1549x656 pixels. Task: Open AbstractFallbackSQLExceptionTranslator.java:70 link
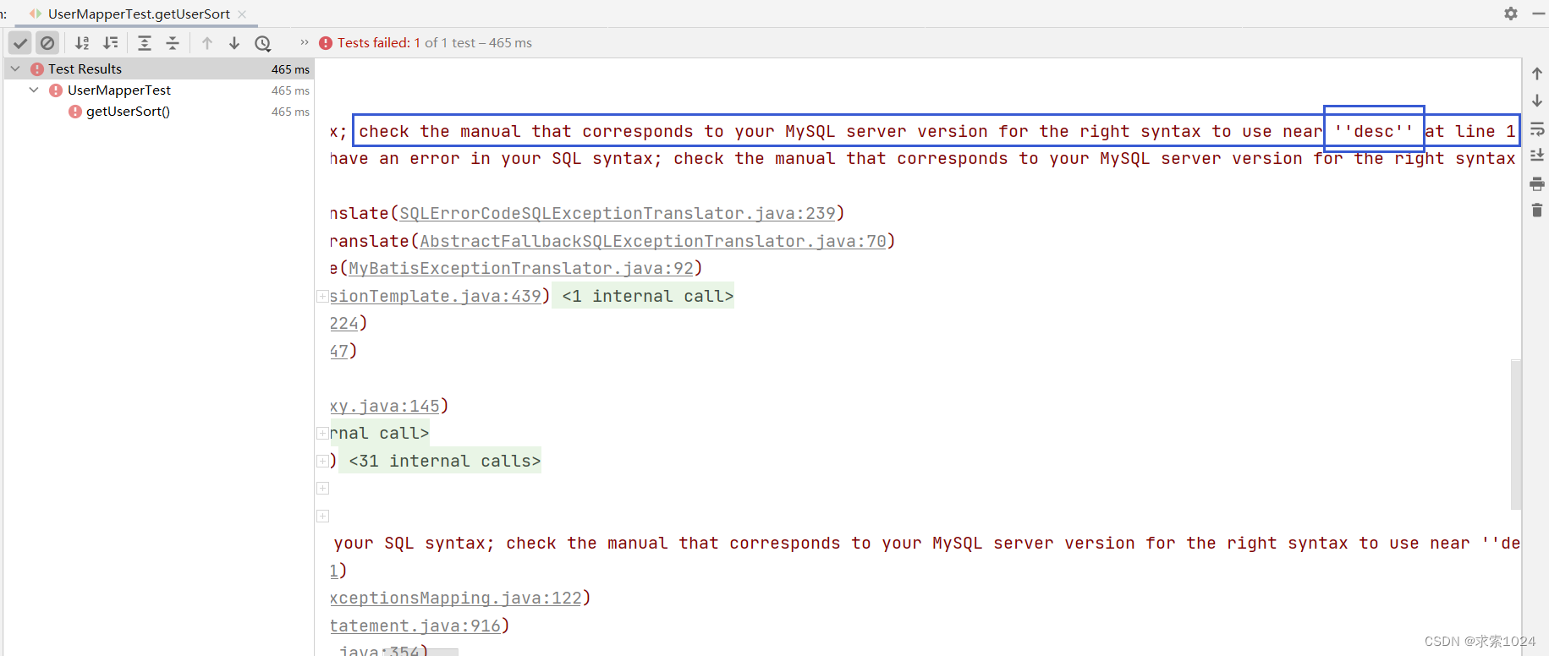click(x=653, y=241)
